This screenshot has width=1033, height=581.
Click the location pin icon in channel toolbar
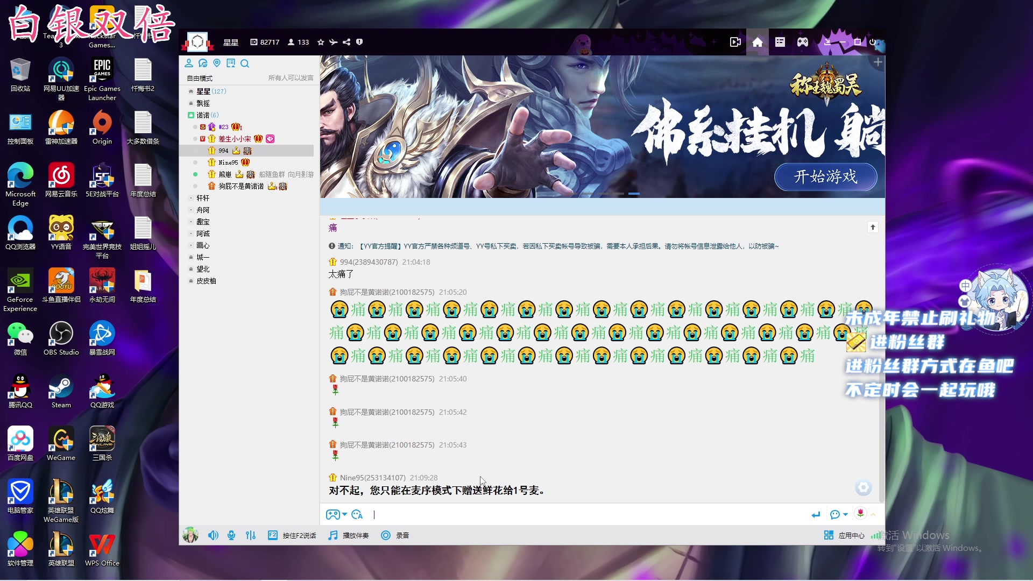217,63
